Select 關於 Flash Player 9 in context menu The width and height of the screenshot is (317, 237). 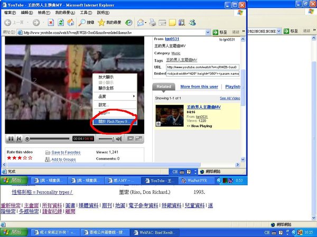click(114, 121)
